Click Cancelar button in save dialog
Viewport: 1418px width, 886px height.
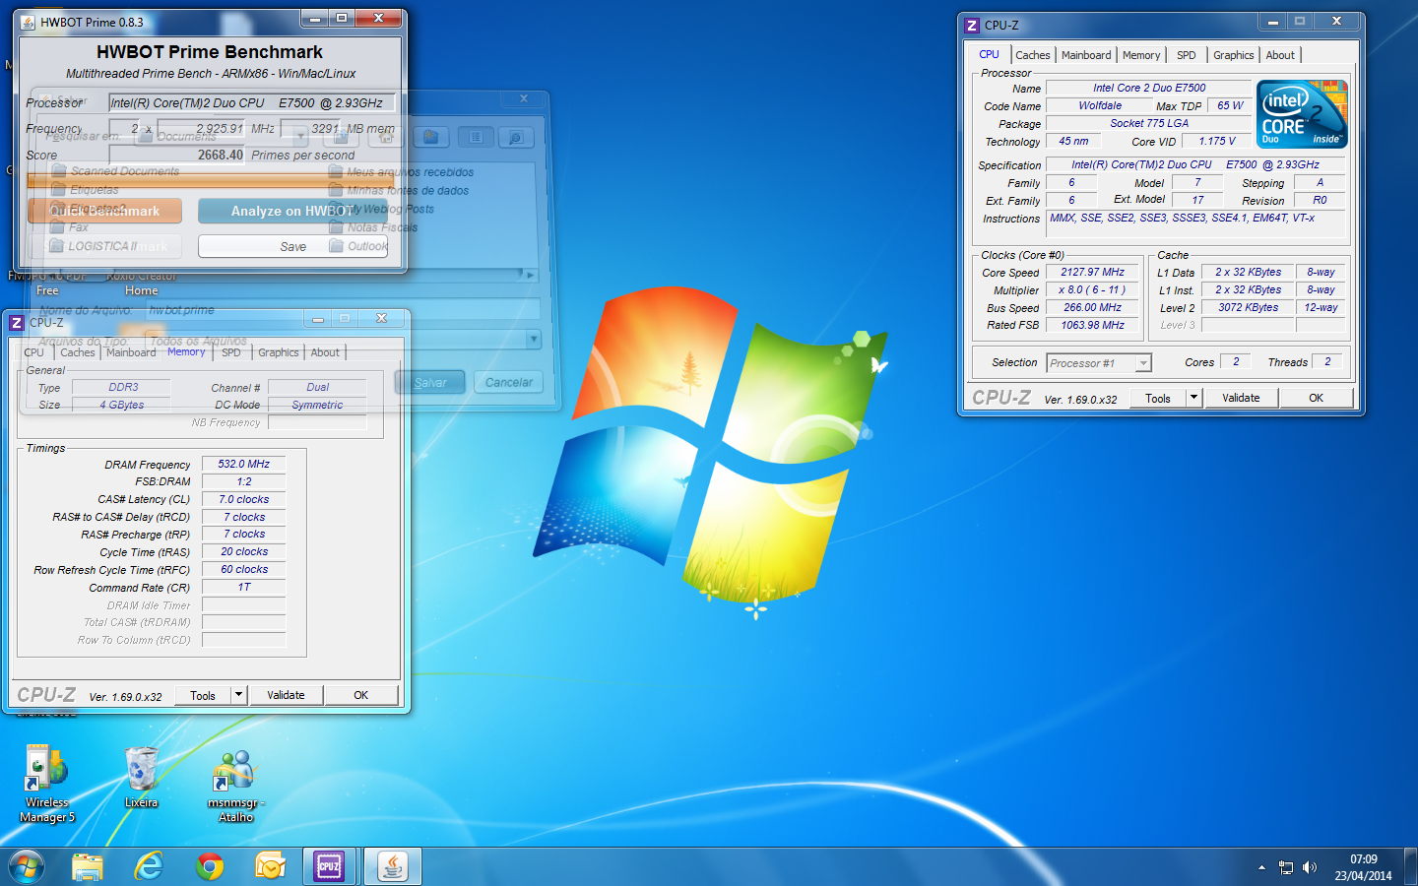(x=508, y=382)
